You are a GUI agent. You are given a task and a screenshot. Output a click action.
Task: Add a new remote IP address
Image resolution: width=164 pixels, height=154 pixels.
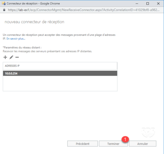[x=5, y=57]
